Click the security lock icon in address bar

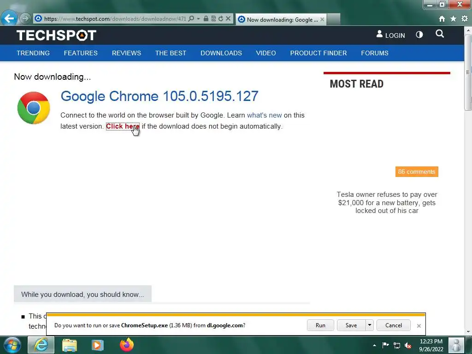click(x=206, y=18)
